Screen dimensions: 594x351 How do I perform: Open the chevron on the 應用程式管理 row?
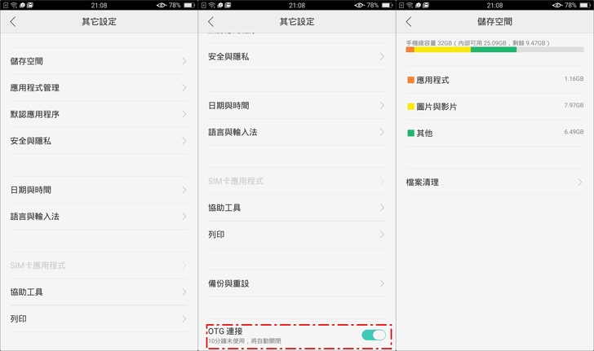[184, 88]
